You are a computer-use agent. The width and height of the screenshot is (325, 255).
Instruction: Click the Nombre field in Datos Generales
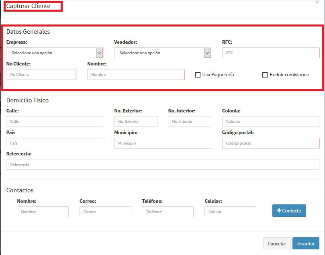pyautogui.click(x=135, y=75)
